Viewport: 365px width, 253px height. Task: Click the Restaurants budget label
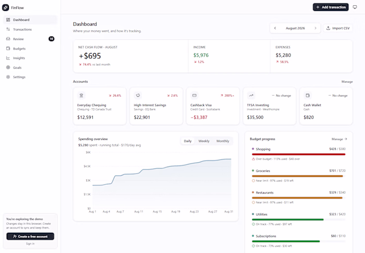pos(264,193)
